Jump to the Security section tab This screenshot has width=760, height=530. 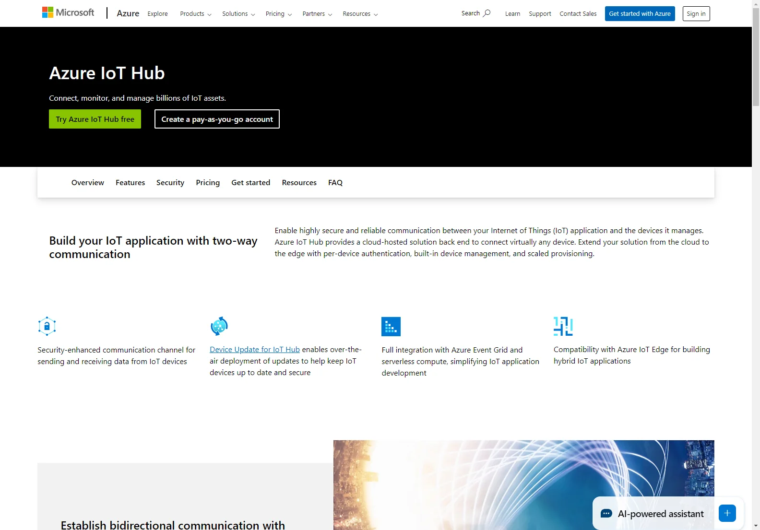[x=170, y=183]
